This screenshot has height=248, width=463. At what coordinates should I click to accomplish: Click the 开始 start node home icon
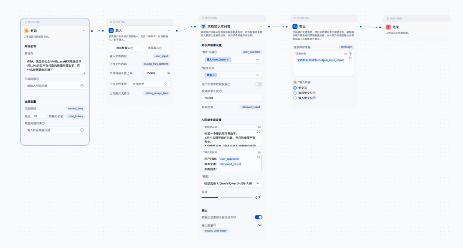coord(26,31)
